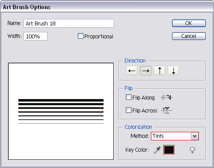Check the Flip Along option
The height and width of the screenshot is (168, 214).
(128, 97)
